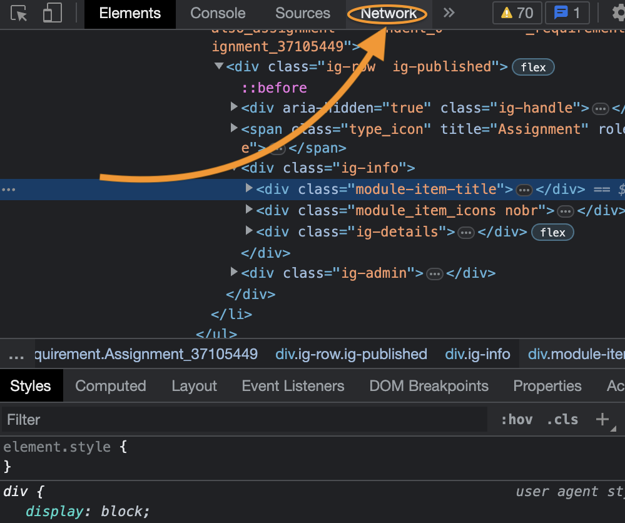
Task: Show more DevTools tabs with the chevron
Action: [x=449, y=13]
